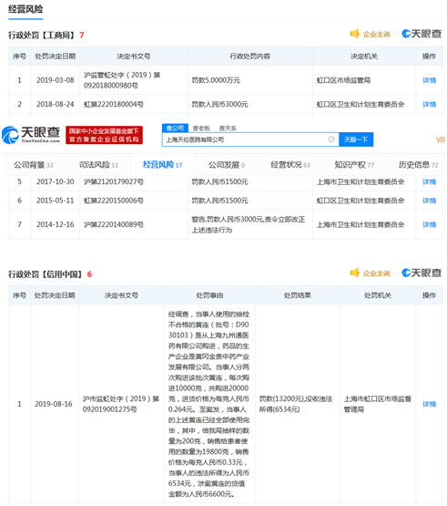The image size is (447, 506).
Task: Open 详情 for the 2019-08-16 信用中国 penalty
Action: 430,404
